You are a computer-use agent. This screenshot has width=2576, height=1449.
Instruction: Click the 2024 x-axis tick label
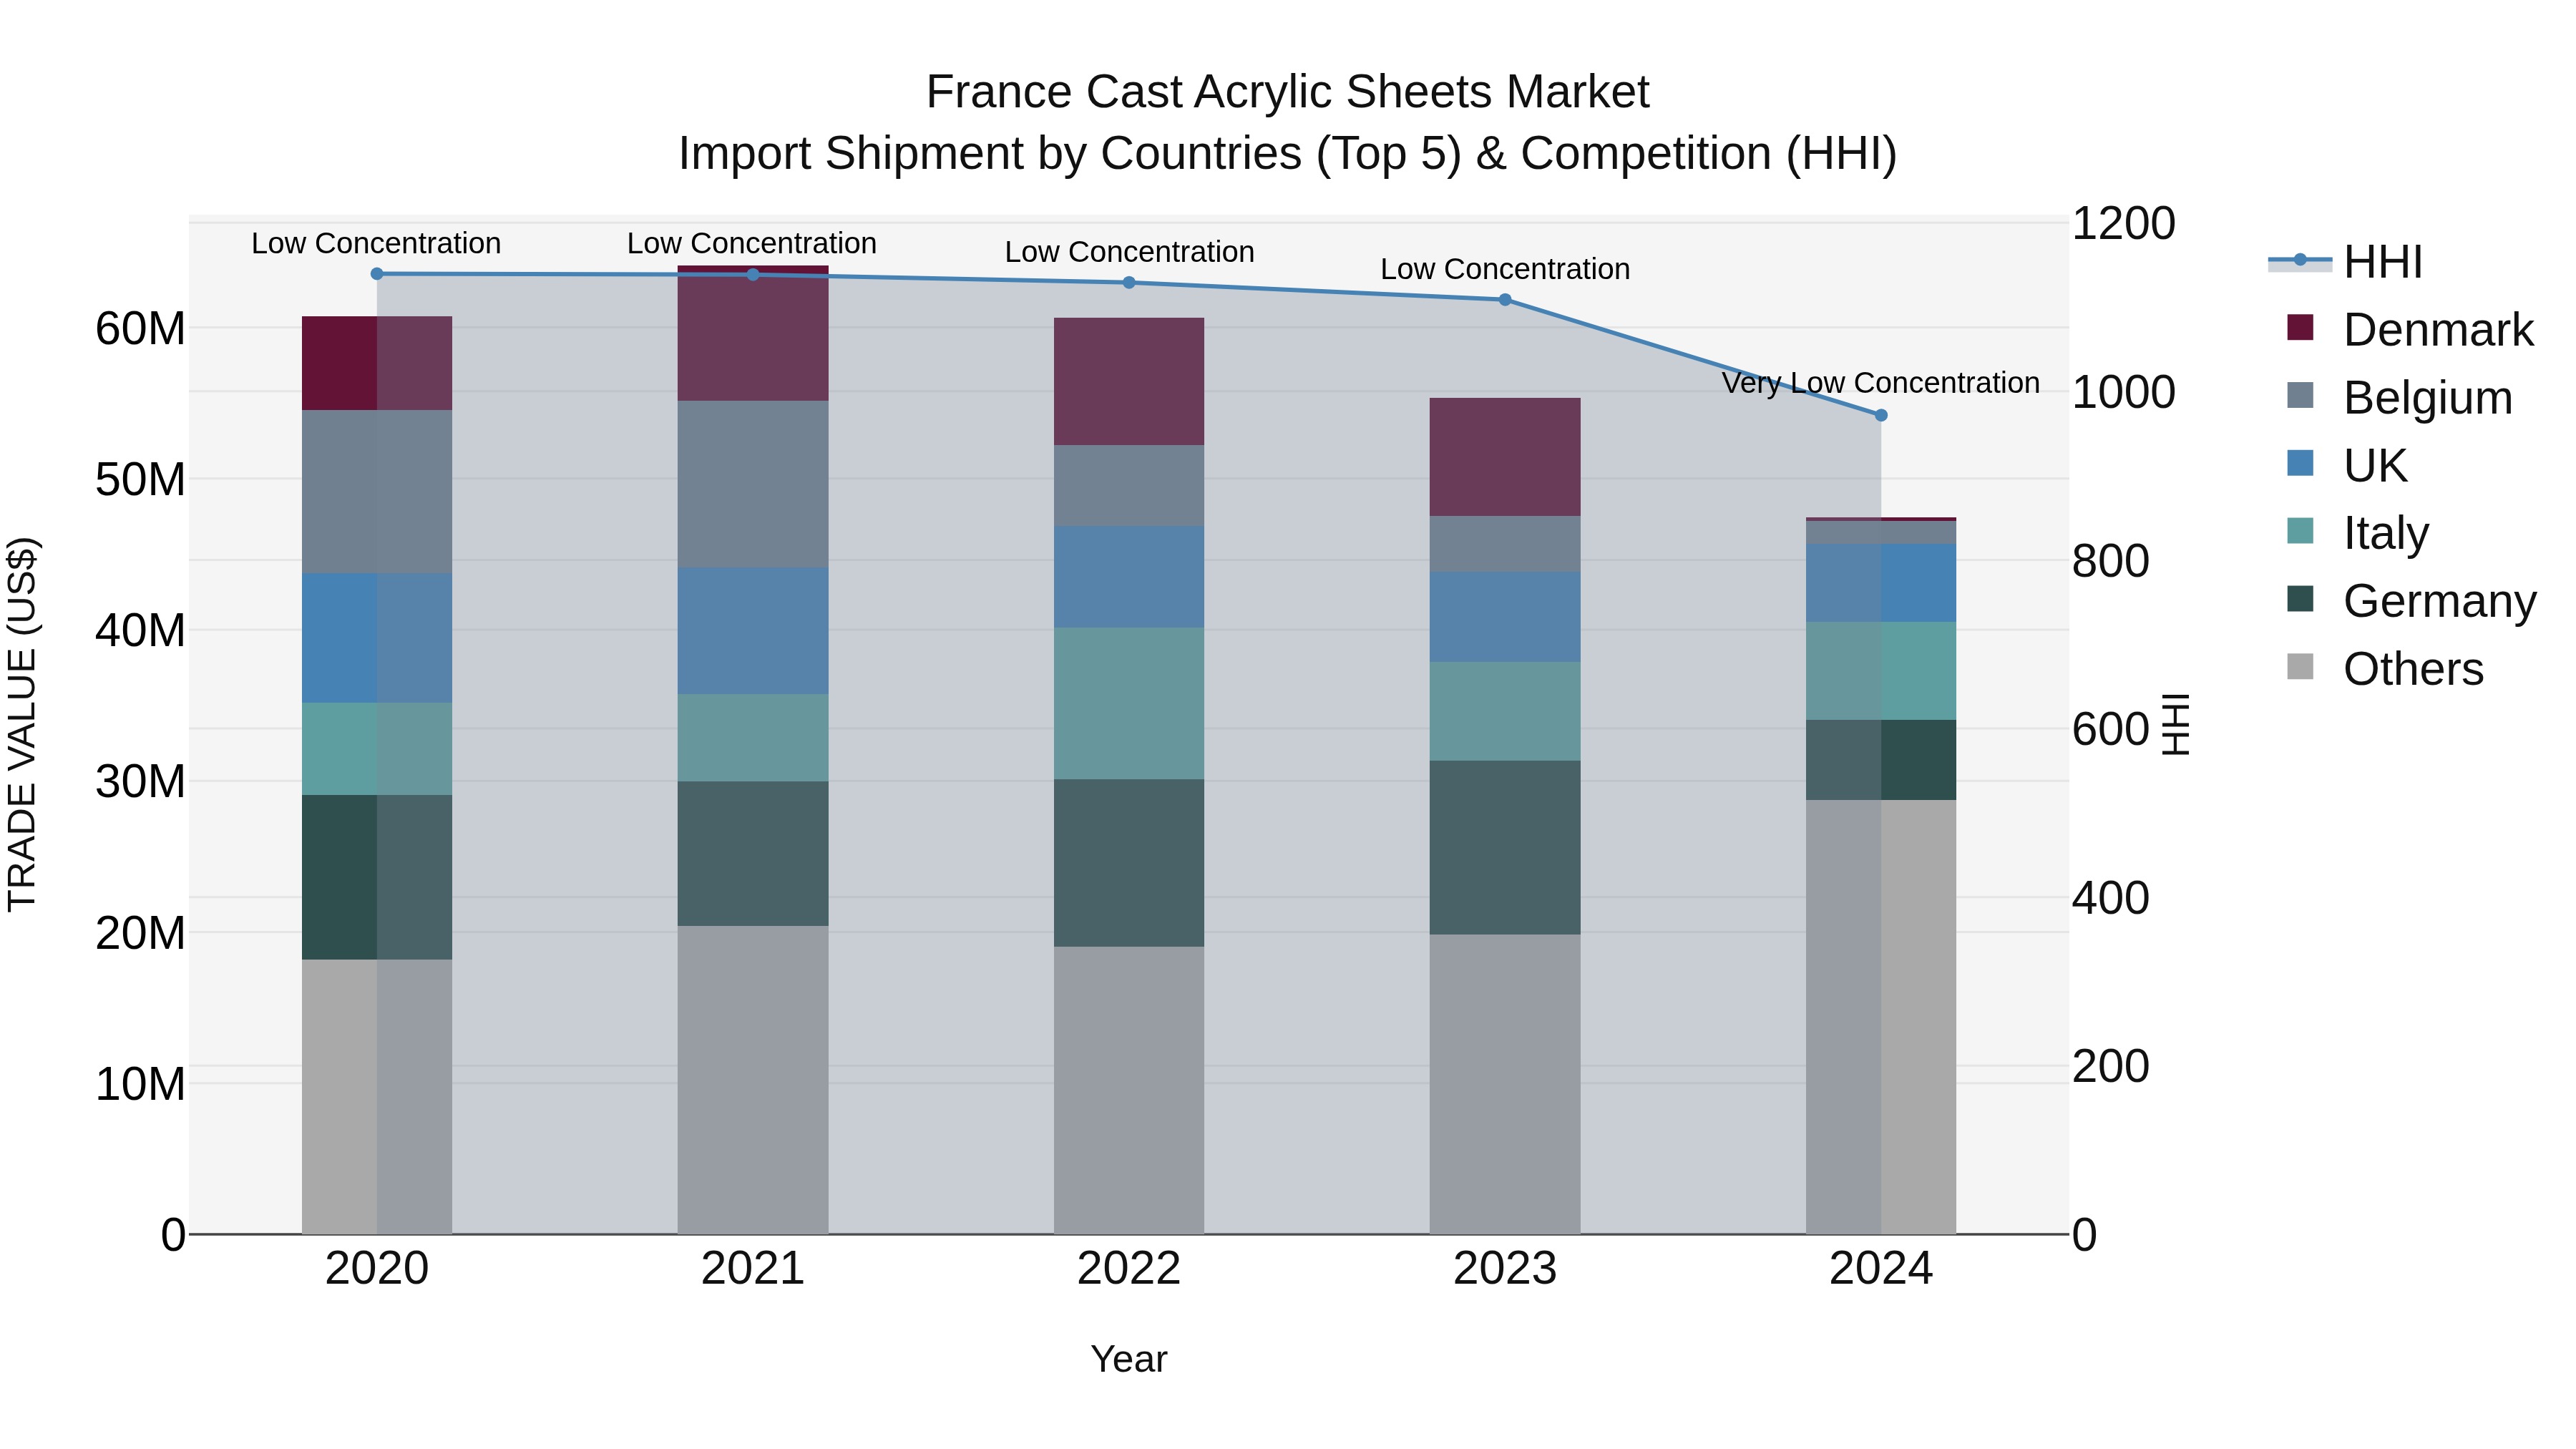pos(1881,1269)
